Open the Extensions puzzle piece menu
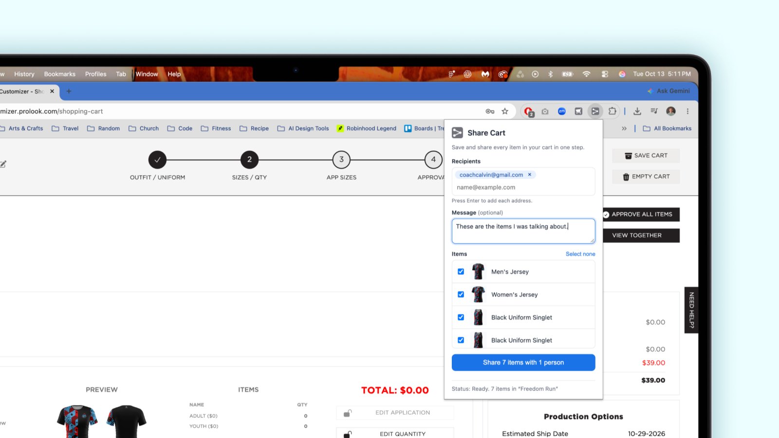The image size is (779, 438). coord(612,111)
